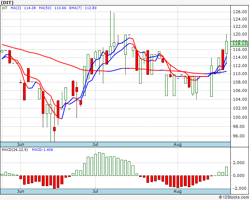Image resolution: width=249 pixels, height=200 pixels.
Task: Select the MA(50) value 110.66
Action: point(60,8)
